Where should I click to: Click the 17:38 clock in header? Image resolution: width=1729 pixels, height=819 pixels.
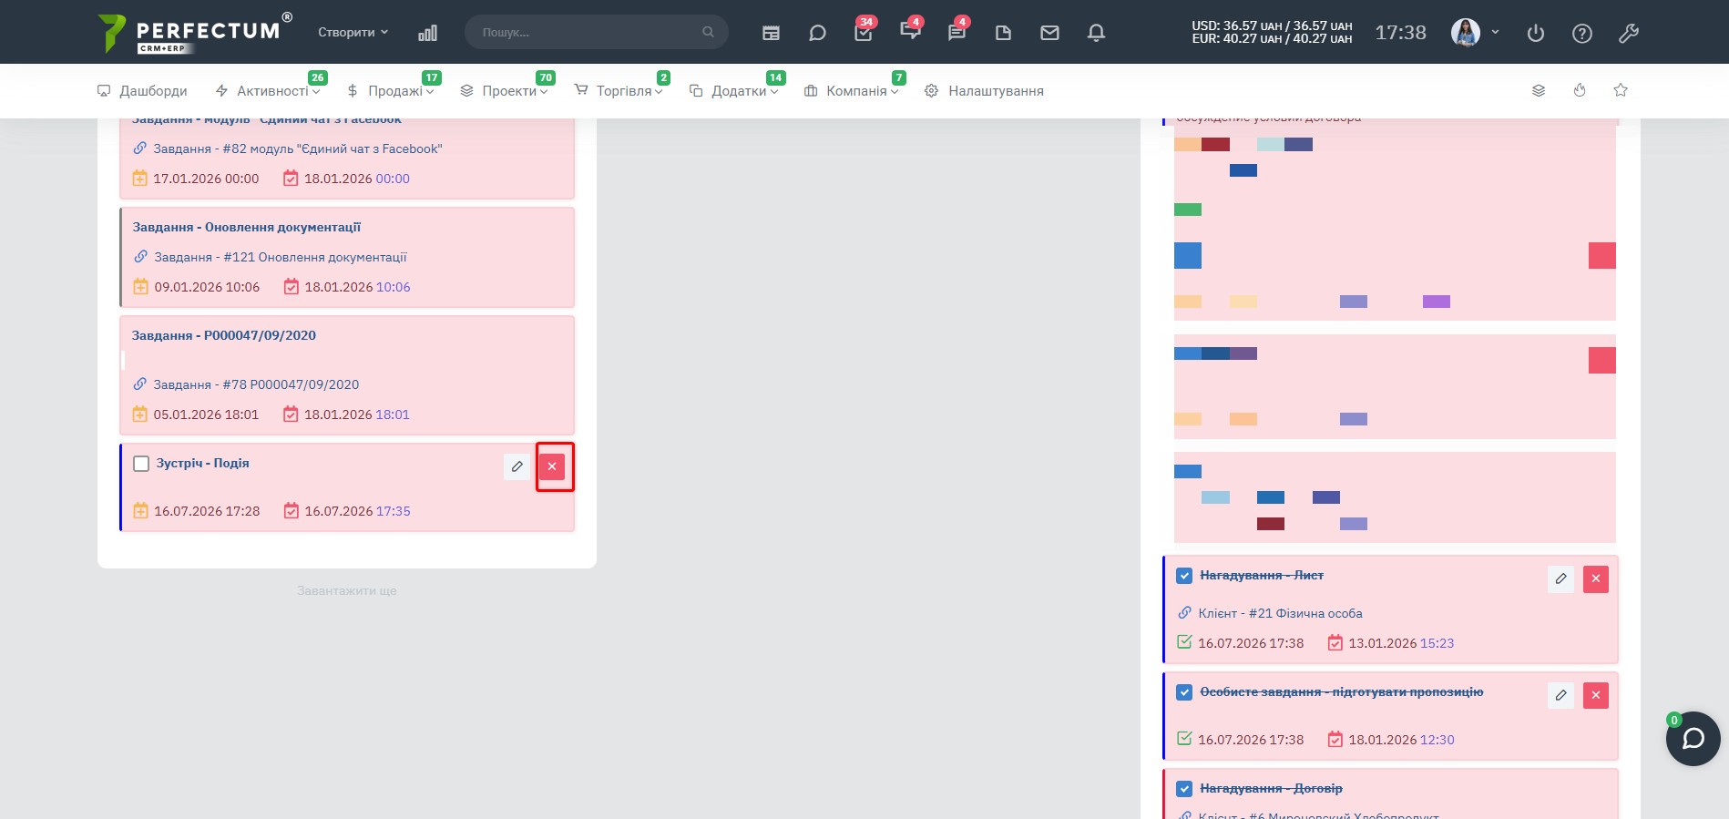pos(1400,33)
